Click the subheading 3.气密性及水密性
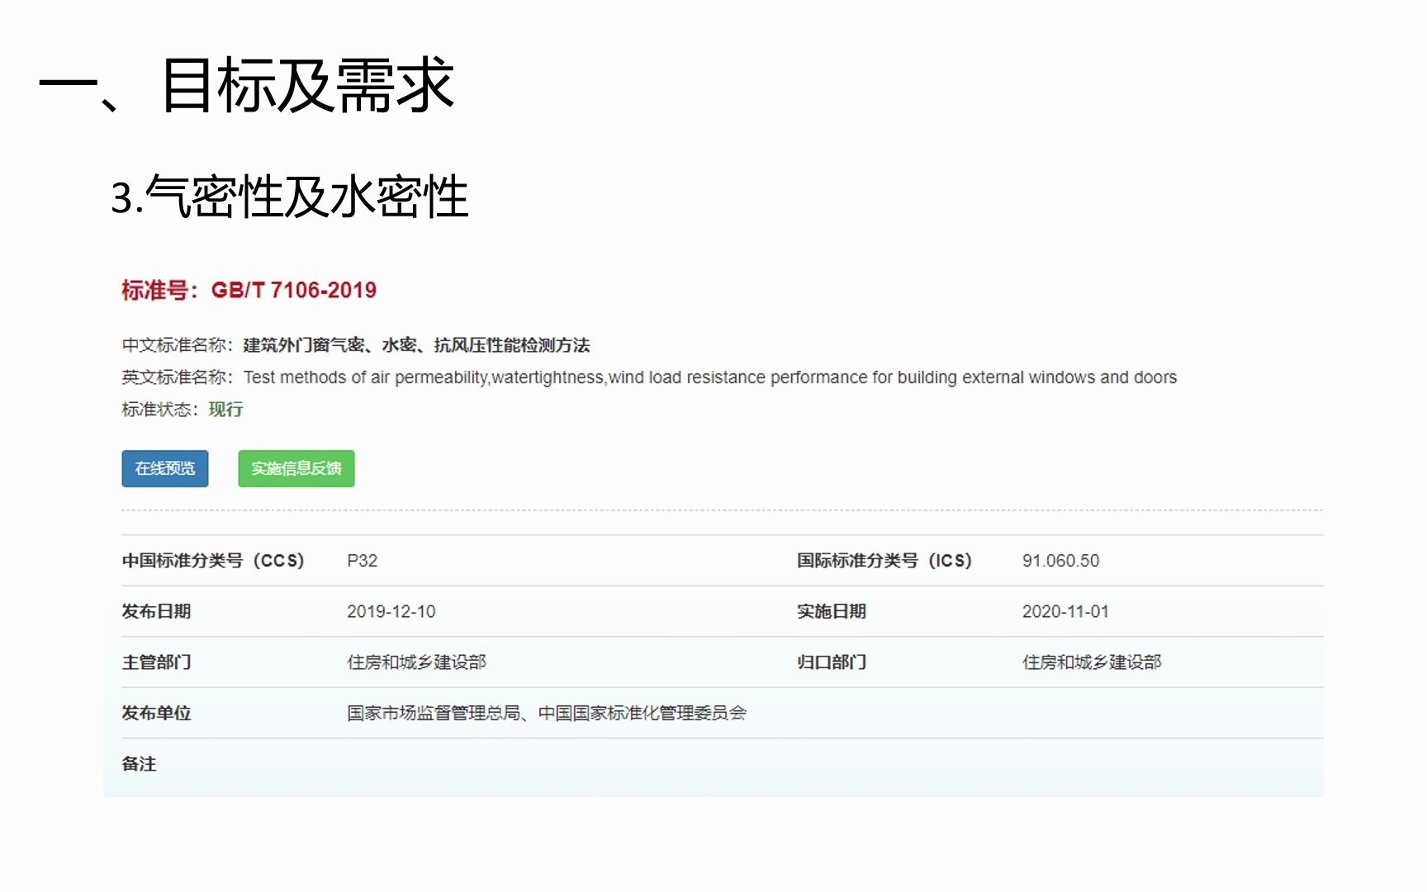Viewport: 1427px width, 892px height. coord(290,197)
